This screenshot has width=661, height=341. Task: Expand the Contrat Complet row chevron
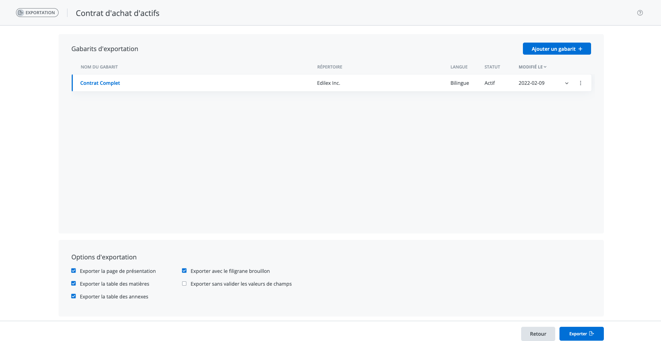(x=567, y=83)
